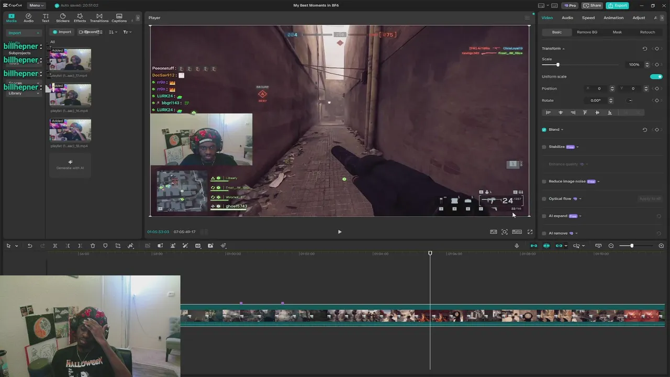Image resolution: width=670 pixels, height=377 pixels.
Task: Click layout switcher icon in title bar
Action: [541, 5]
